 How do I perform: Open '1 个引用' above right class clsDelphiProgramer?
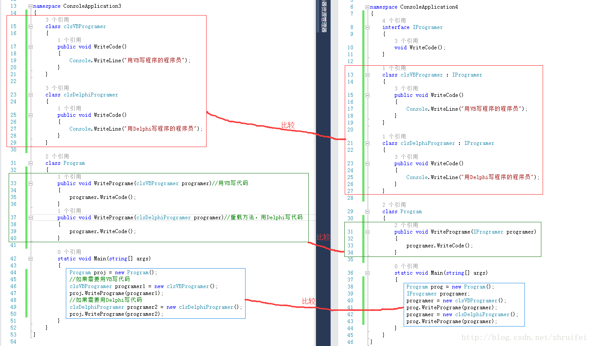(394, 136)
